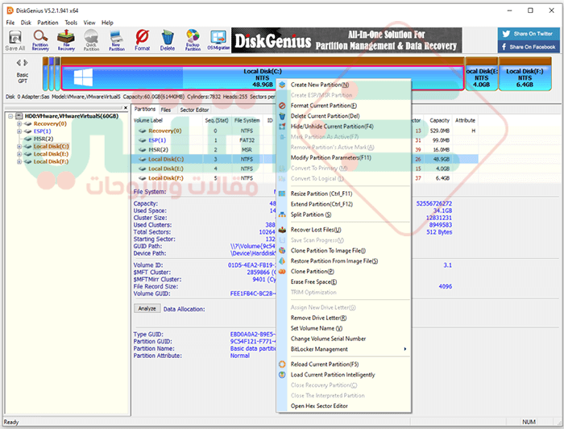Open the View menu
This screenshot has width=564, height=429.
pyautogui.click(x=89, y=23)
